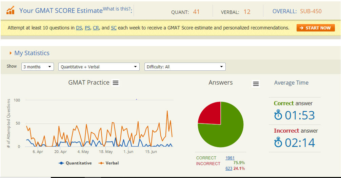Viewport: 341px width, 178px height.
Task: Click the GMAT score chart logo icon
Action: (11, 10)
